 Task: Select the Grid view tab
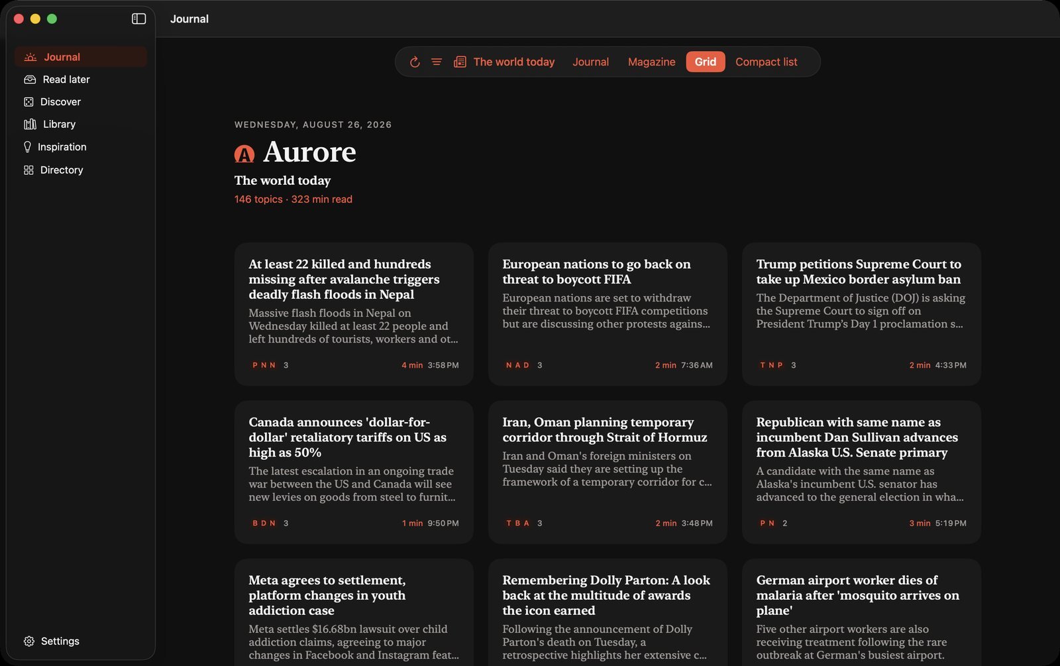[x=705, y=62]
